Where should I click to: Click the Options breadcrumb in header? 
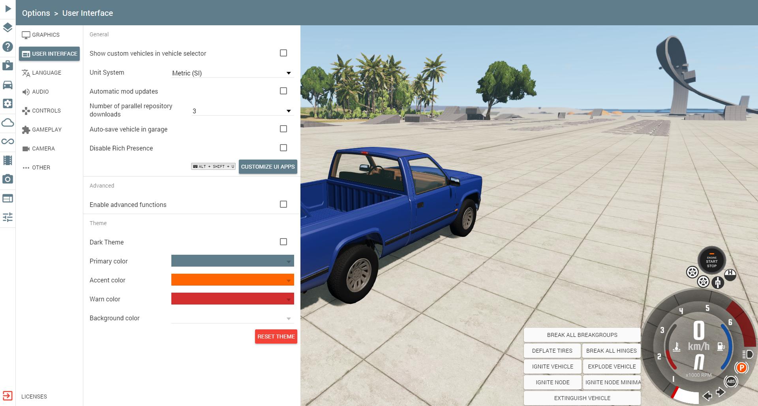pyautogui.click(x=36, y=13)
